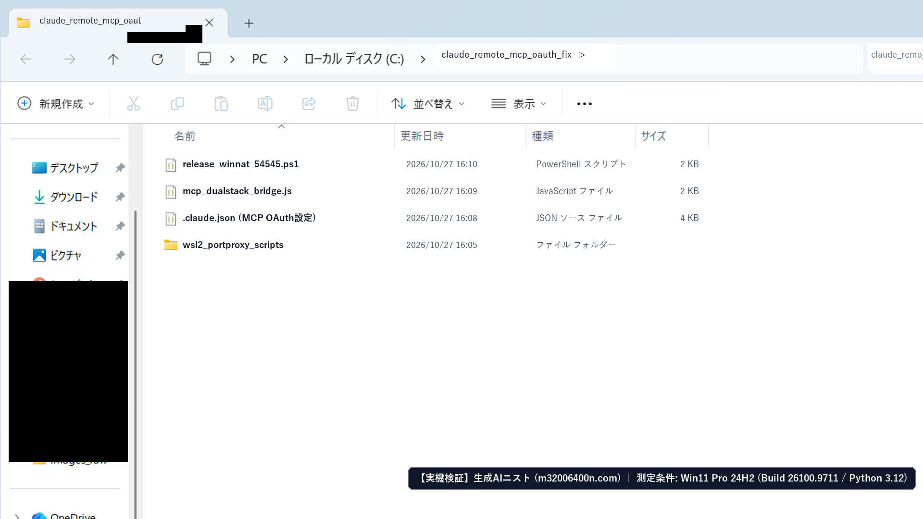
Task: Click PC breadcrumb in address bar
Action: coord(259,59)
